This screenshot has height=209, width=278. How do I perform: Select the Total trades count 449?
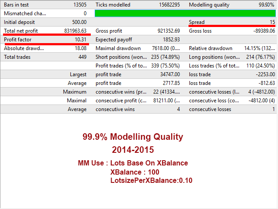(83, 57)
